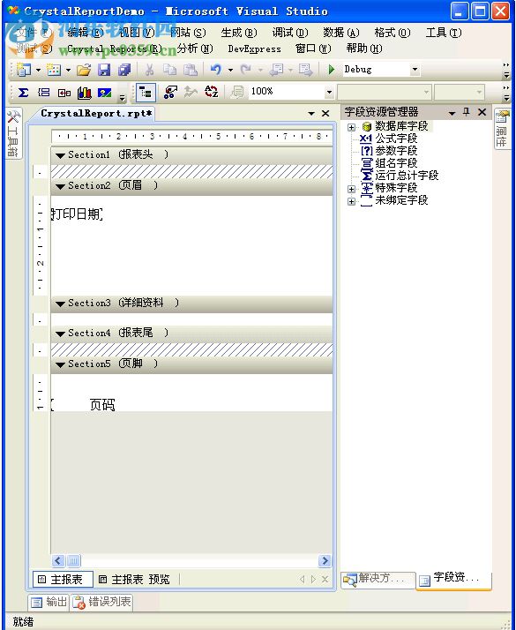Screen dimensions: 516x630
Task: Toggle the field view tree button
Action: (146, 93)
